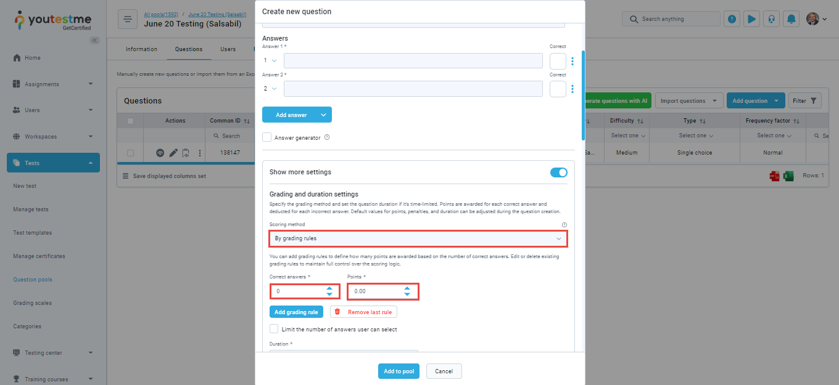The height and width of the screenshot is (385, 839).
Task: Expand the Add answer dropdown arrow
Action: click(323, 115)
